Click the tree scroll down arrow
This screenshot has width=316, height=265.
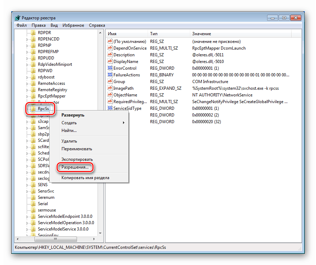[100, 233]
